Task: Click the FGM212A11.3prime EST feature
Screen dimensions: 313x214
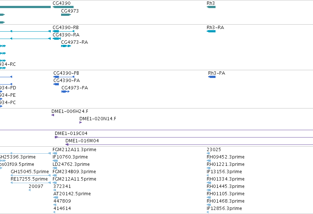Action: 55,153
